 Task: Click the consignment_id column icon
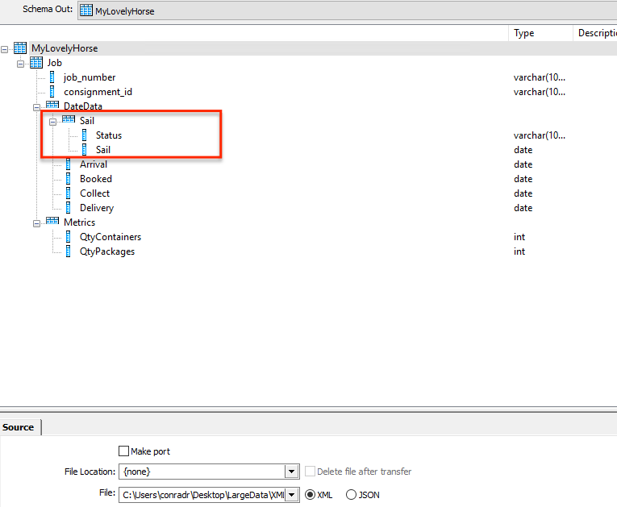(52, 92)
